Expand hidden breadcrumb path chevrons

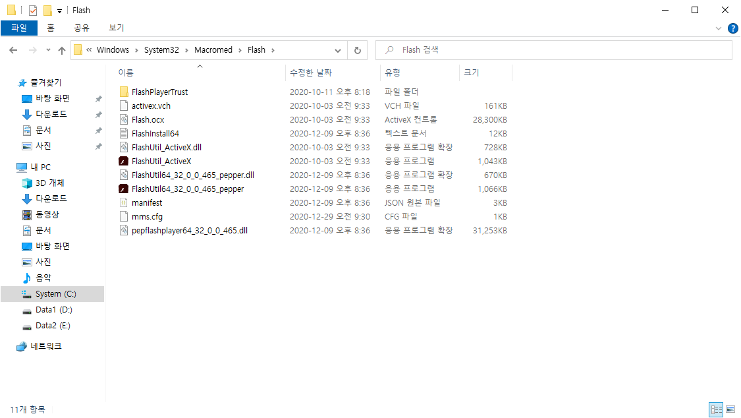(x=89, y=50)
